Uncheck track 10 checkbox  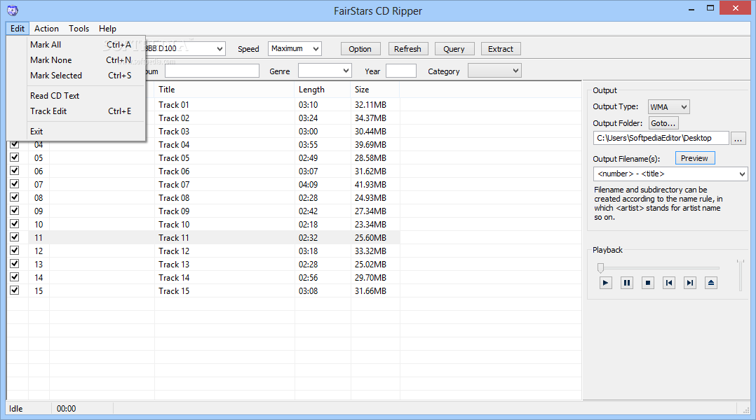[x=15, y=224]
